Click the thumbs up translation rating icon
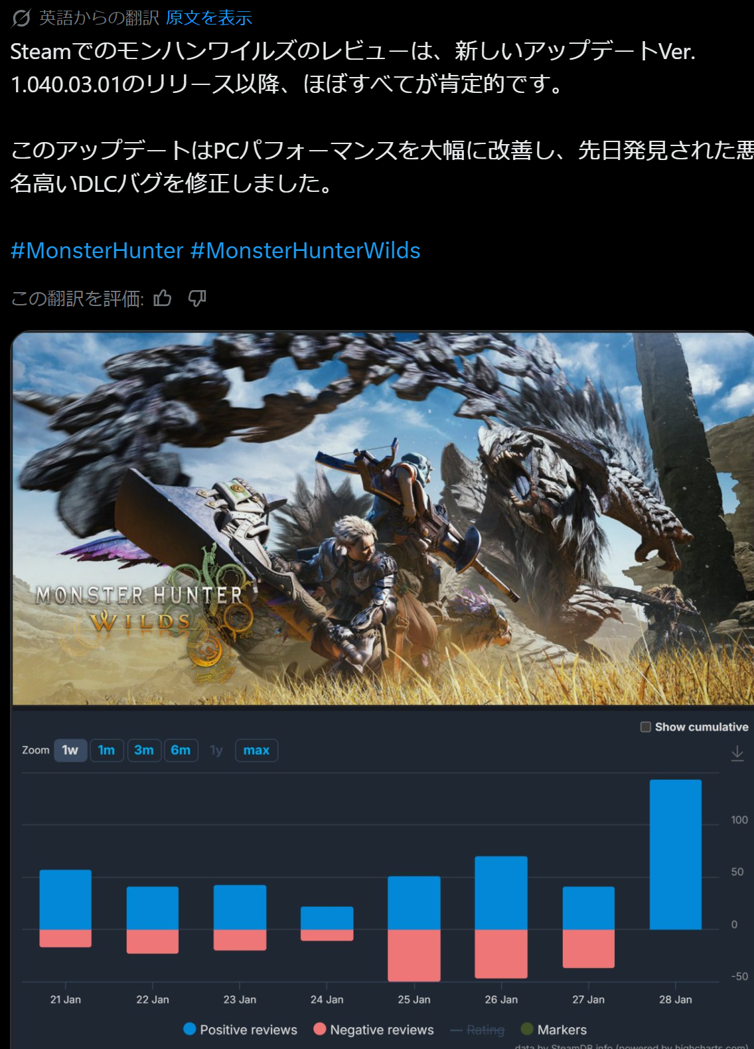754x1049 pixels. pos(163,299)
